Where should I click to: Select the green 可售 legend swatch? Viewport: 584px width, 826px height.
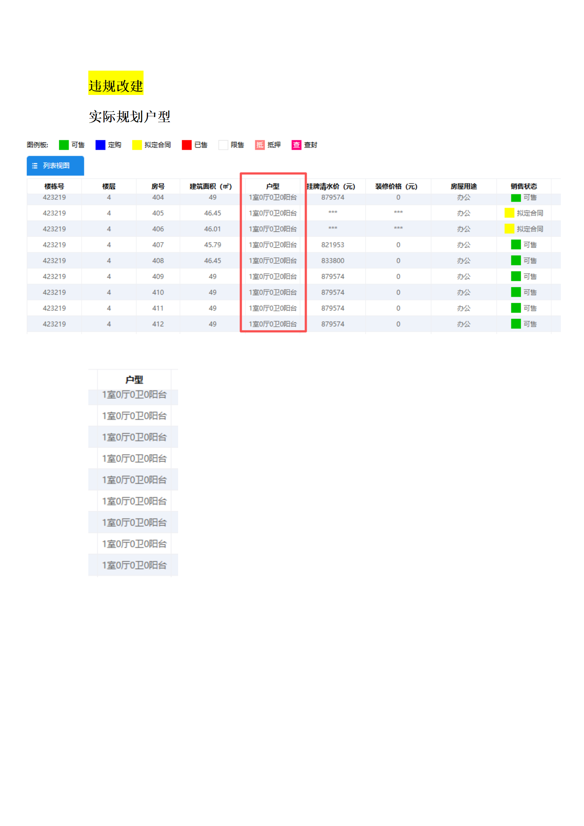(64, 145)
